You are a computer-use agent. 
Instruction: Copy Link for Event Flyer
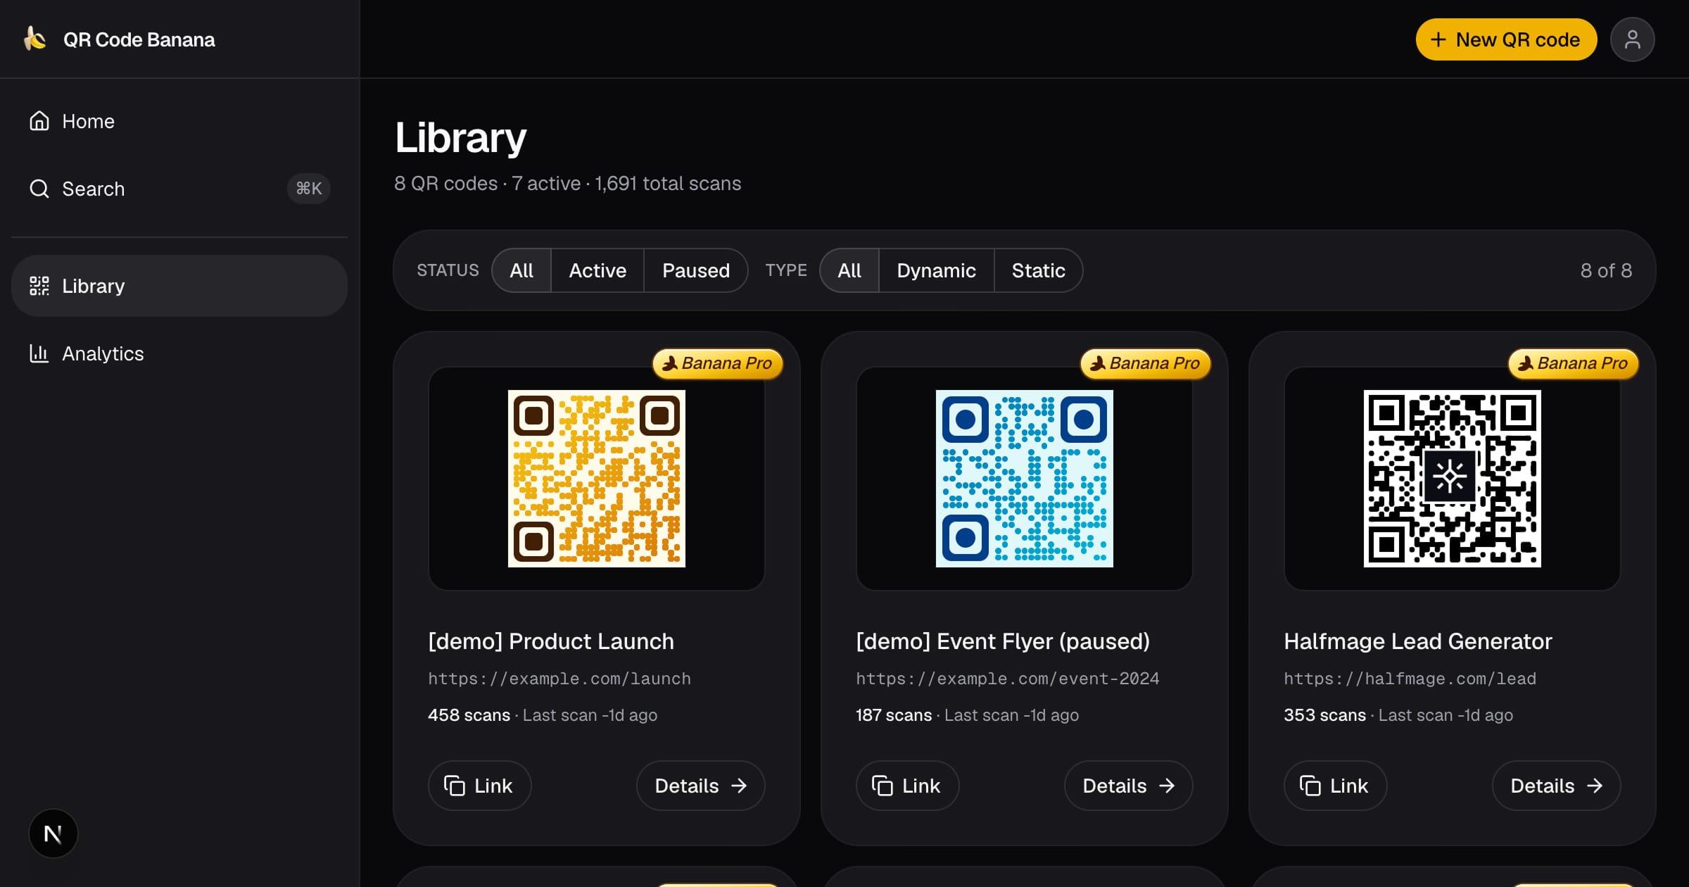pos(907,786)
